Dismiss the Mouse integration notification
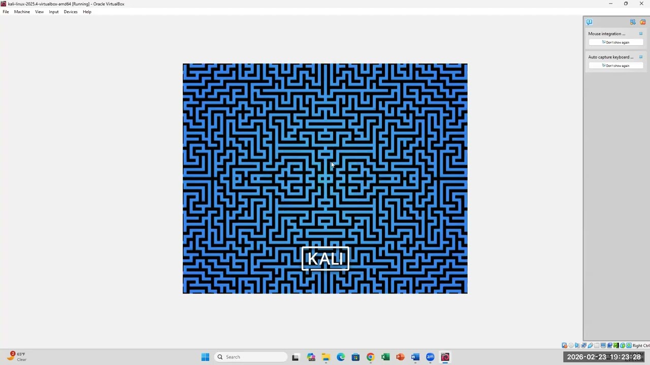Image resolution: width=650 pixels, height=365 pixels. point(641,33)
